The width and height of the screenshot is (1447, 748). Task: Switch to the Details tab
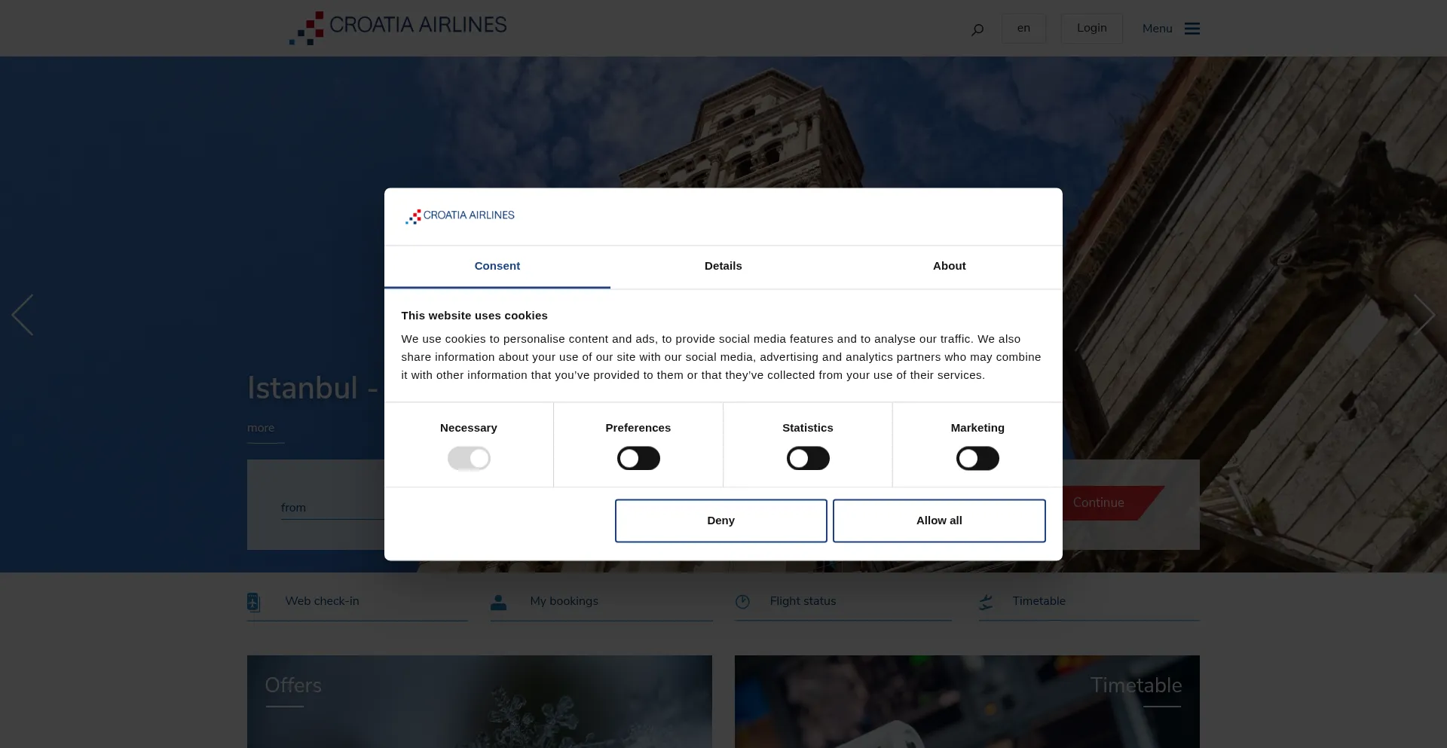click(x=723, y=266)
